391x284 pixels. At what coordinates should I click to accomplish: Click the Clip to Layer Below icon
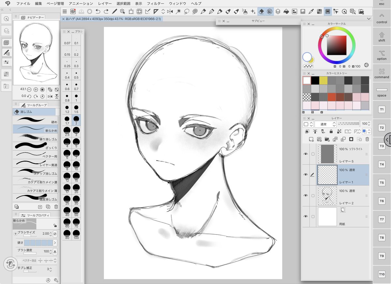307,132
